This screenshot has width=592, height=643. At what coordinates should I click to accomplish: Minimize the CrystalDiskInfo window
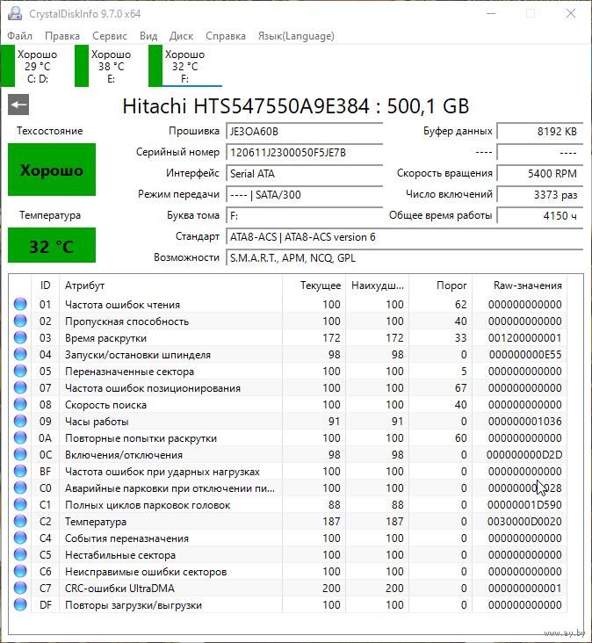coord(491,13)
